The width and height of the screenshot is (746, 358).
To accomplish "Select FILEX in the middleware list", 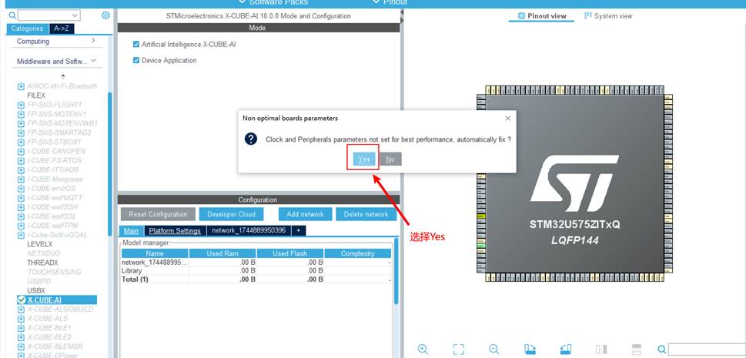I will click(x=36, y=95).
